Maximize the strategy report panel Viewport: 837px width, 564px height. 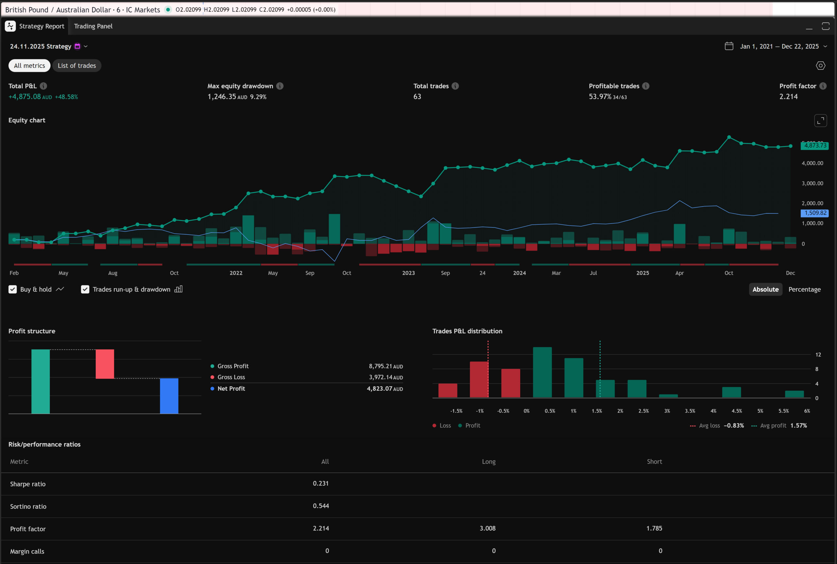click(825, 26)
